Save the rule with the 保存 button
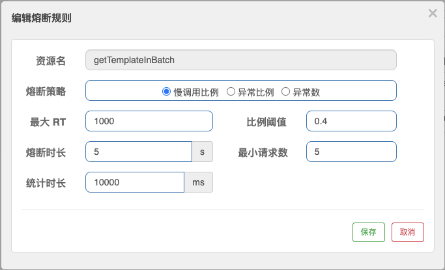Viewport: 445px width, 270px height. [x=369, y=232]
